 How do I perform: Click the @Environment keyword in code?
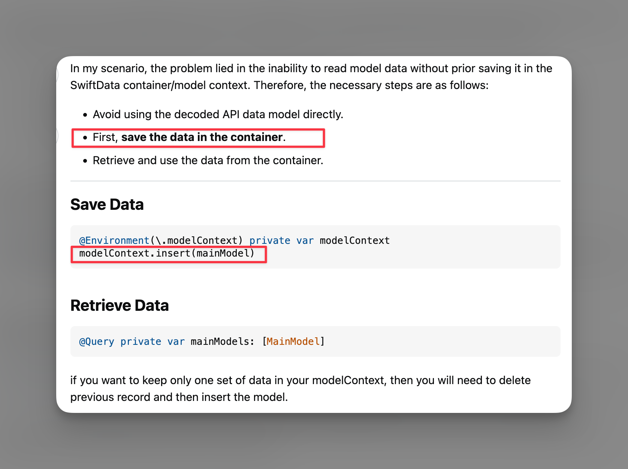click(x=114, y=240)
